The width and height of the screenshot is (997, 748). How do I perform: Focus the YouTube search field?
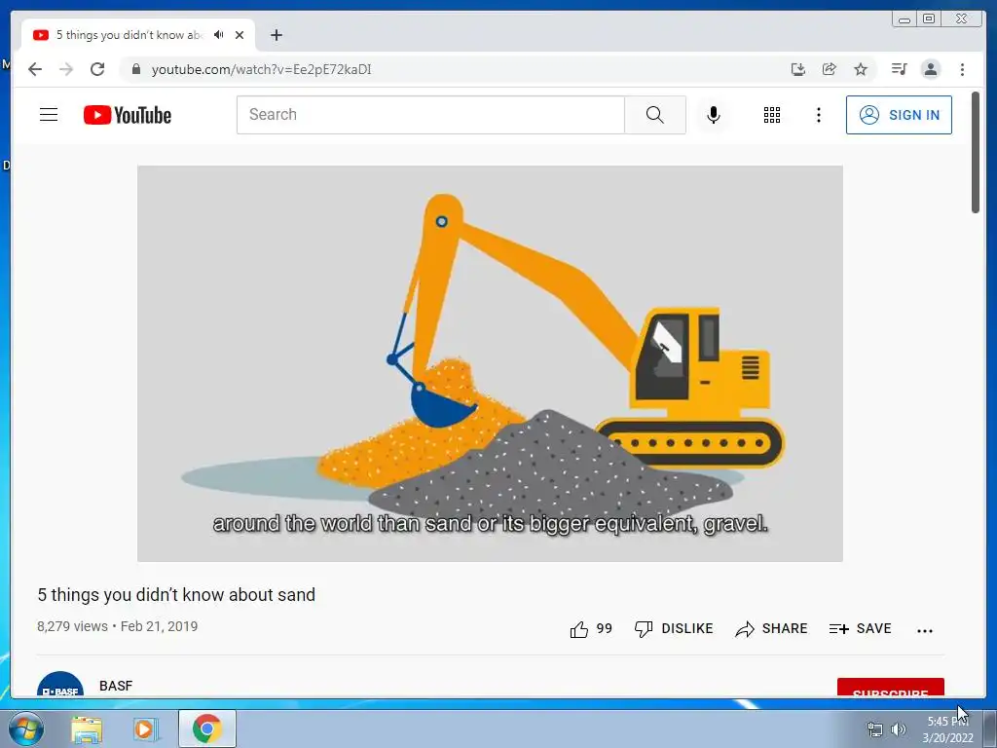(430, 115)
